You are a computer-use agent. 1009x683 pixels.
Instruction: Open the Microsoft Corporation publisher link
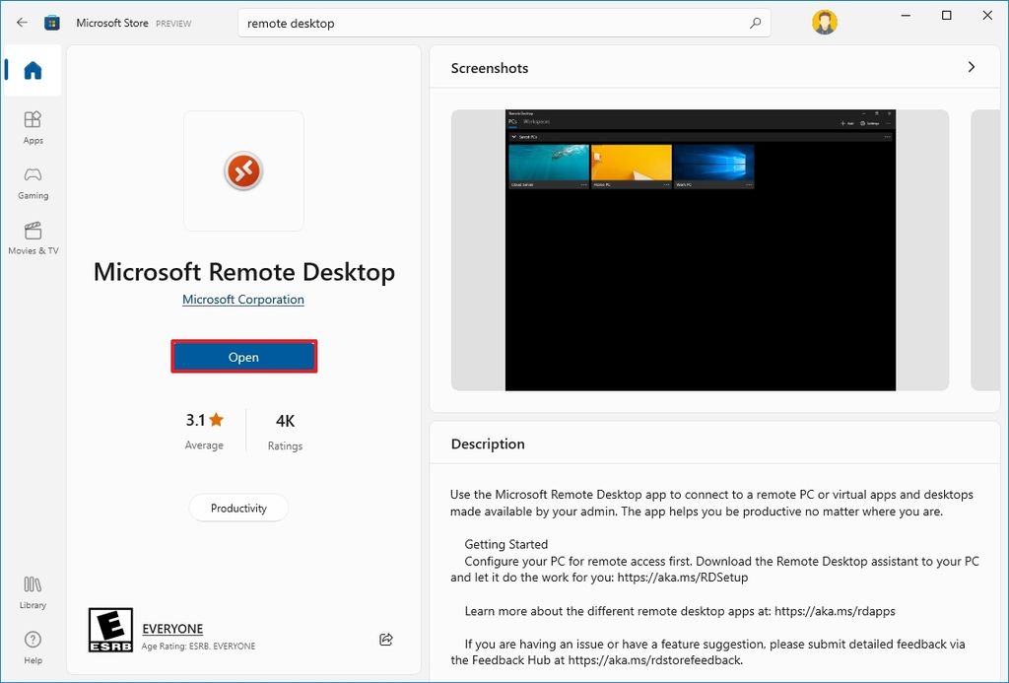243,300
